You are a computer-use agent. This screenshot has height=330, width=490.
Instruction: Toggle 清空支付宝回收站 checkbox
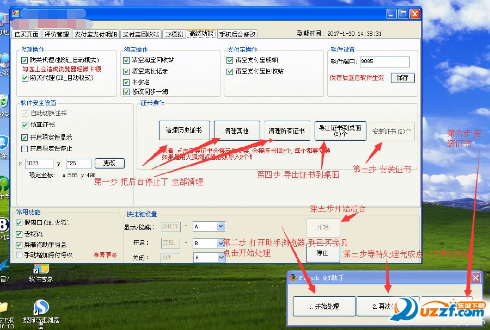click(x=230, y=71)
